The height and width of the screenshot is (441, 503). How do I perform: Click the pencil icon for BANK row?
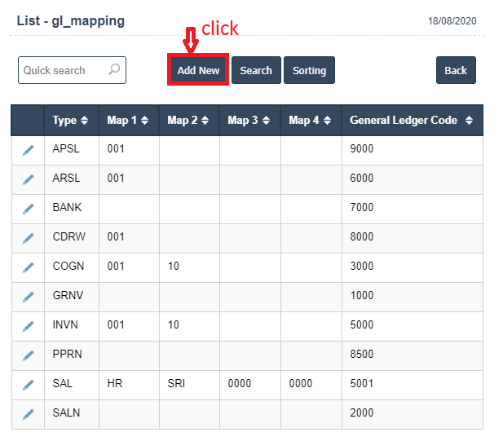point(28,209)
